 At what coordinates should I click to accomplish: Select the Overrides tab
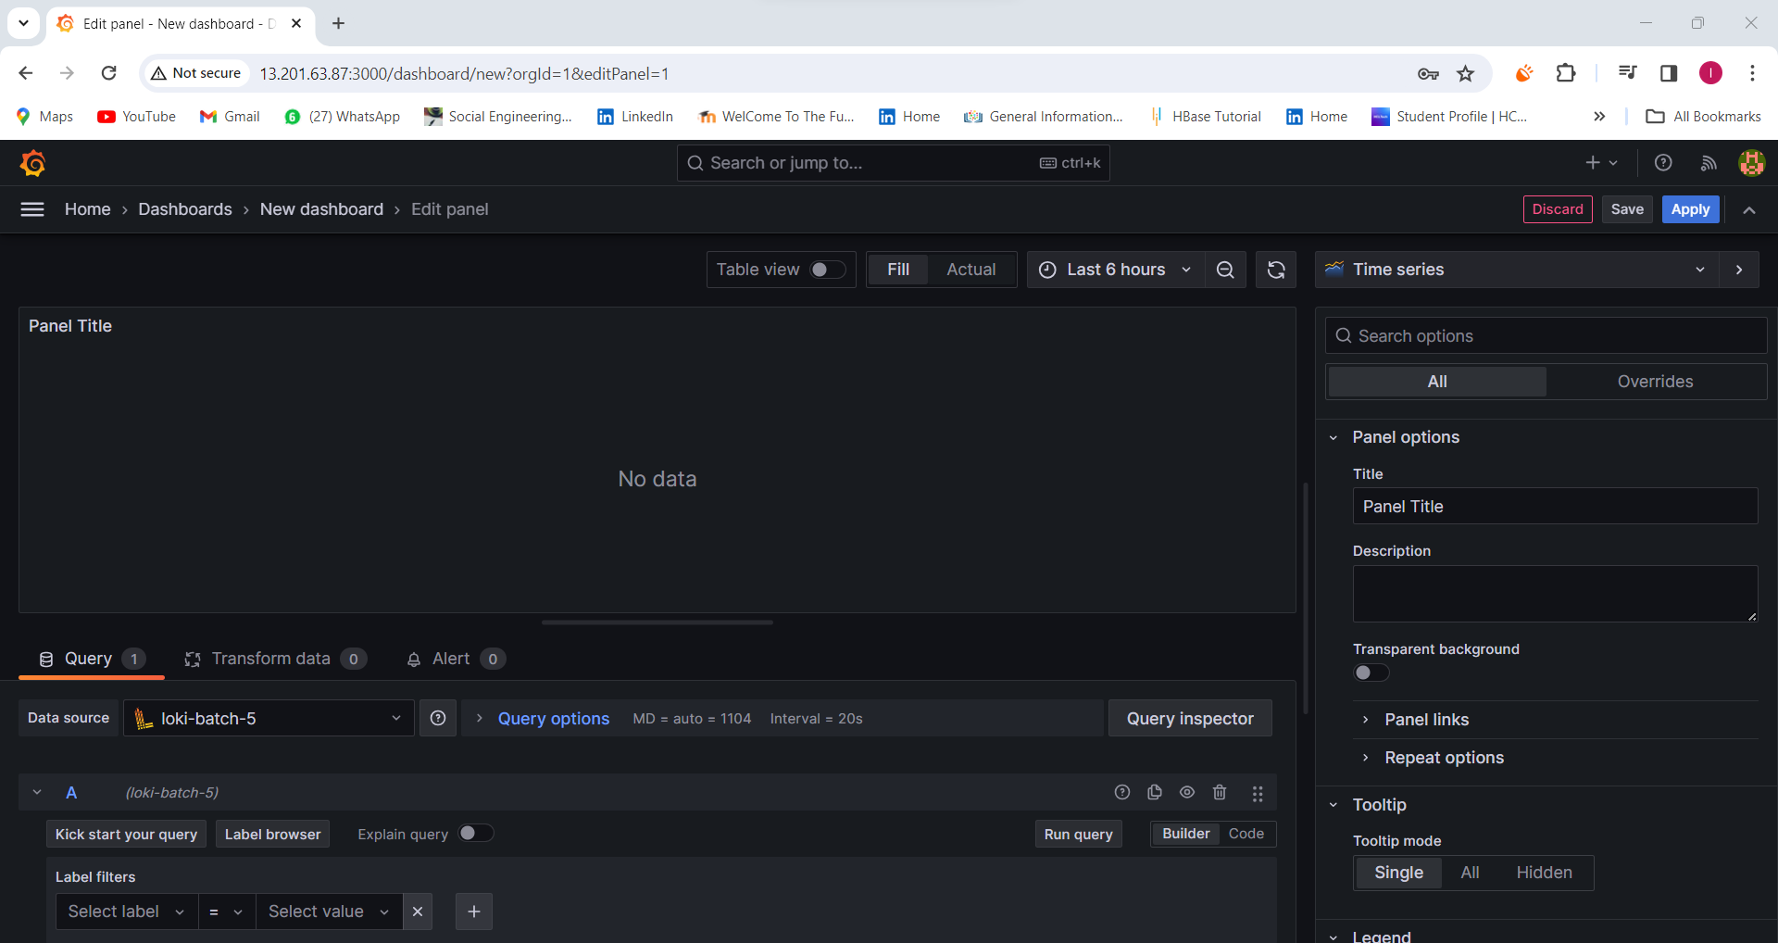click(1655, 382)
